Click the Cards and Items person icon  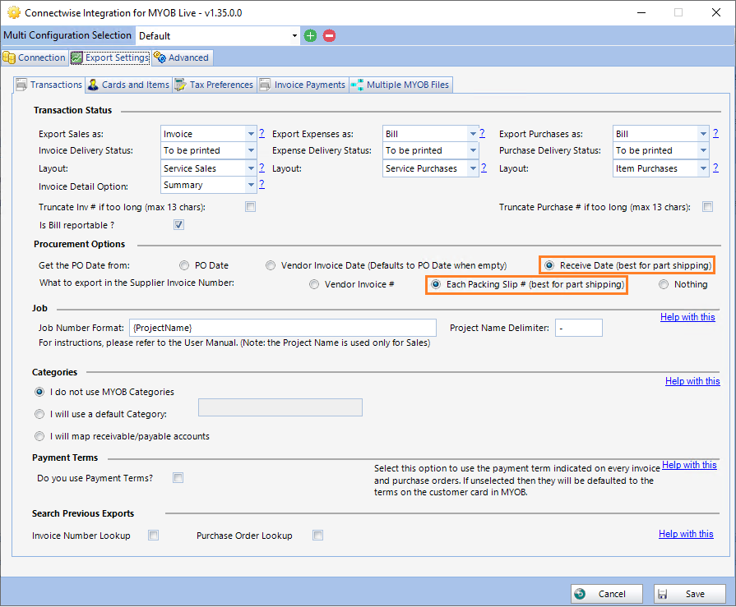pos(93,85)
